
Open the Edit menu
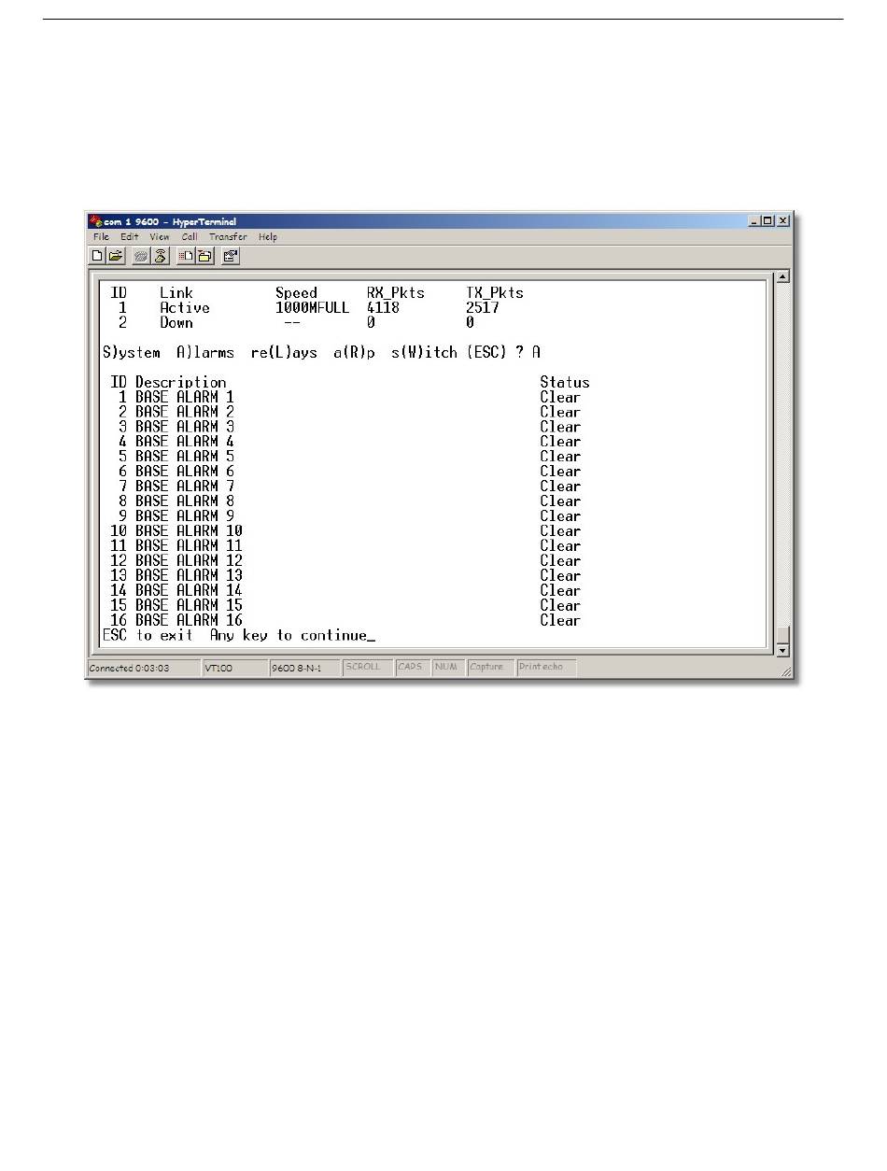pos(129,237)
